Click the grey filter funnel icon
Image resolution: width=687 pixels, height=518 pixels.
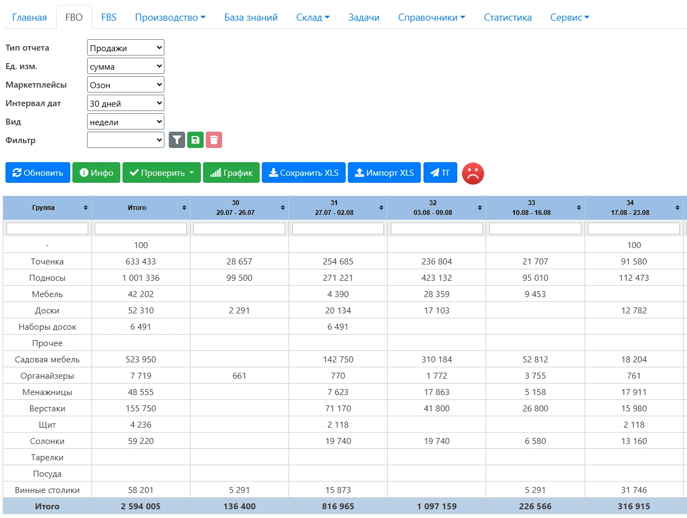pos(177,140)
